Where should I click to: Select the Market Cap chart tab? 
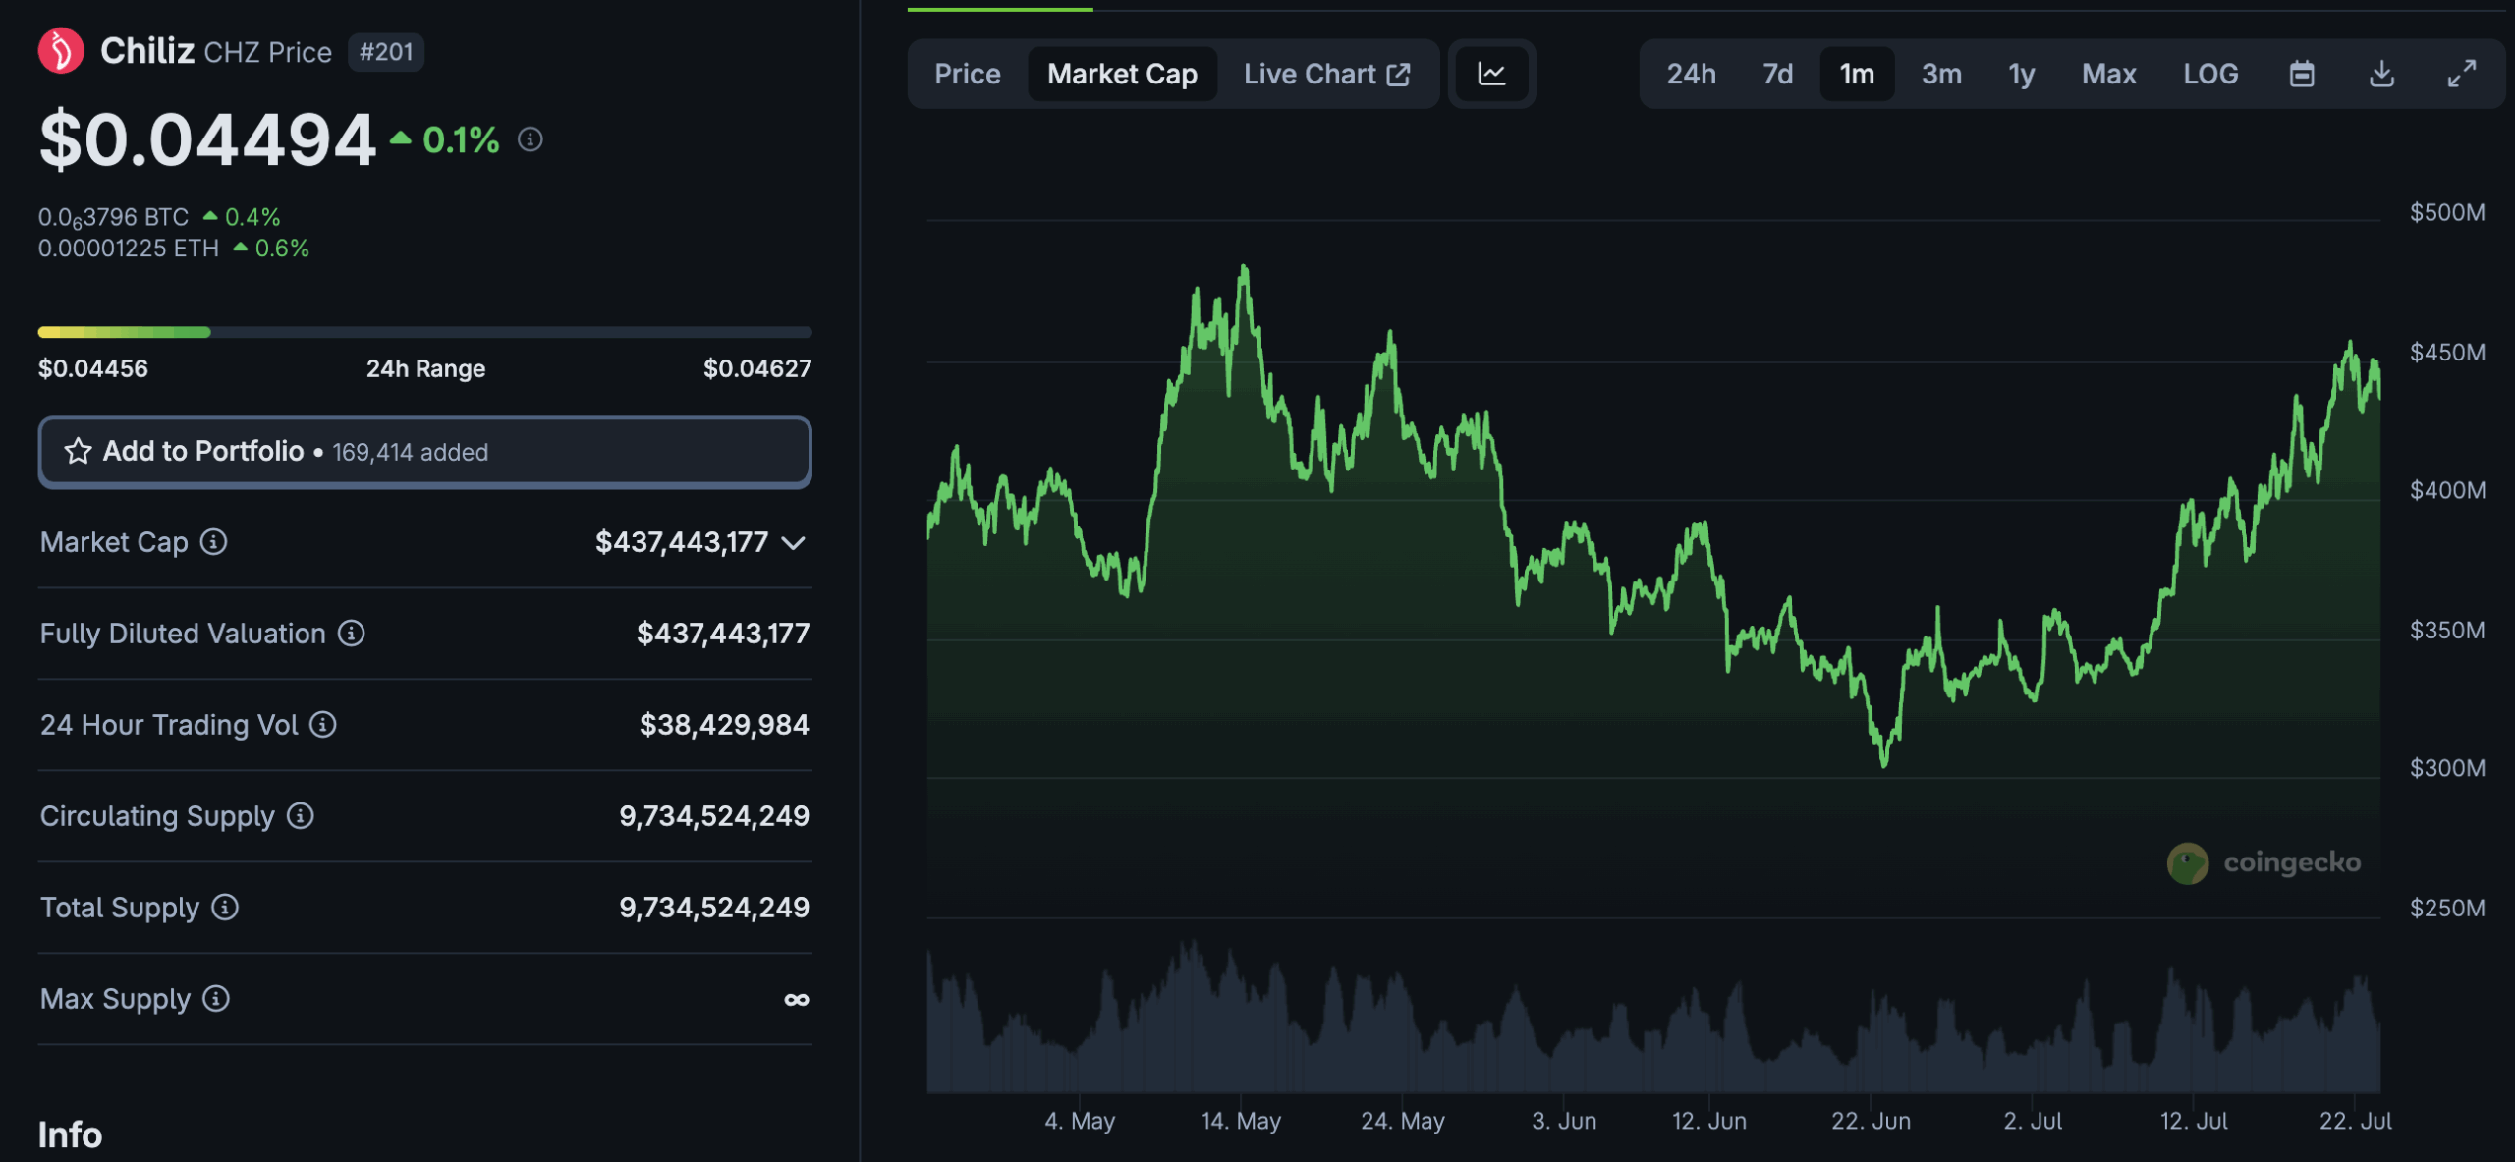click(1122, 74)
